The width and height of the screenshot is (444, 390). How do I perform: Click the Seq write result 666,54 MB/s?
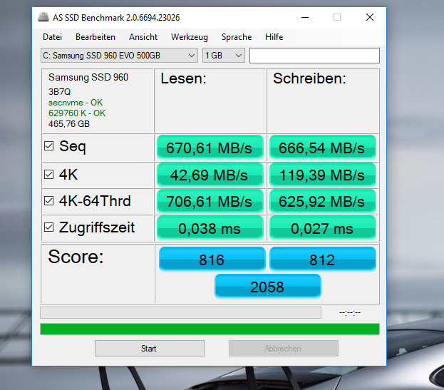pos(323,148)
